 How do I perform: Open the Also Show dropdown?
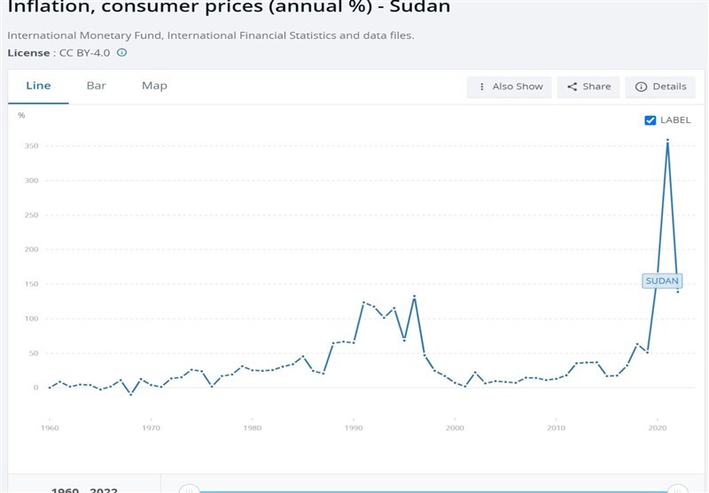click(x=509, y=87)
